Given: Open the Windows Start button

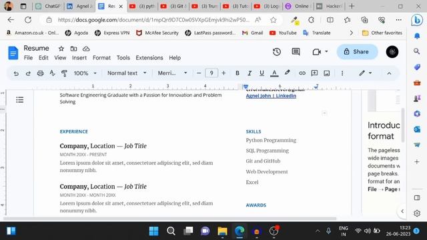Looking at the screenshot, I should pos(153,231).
